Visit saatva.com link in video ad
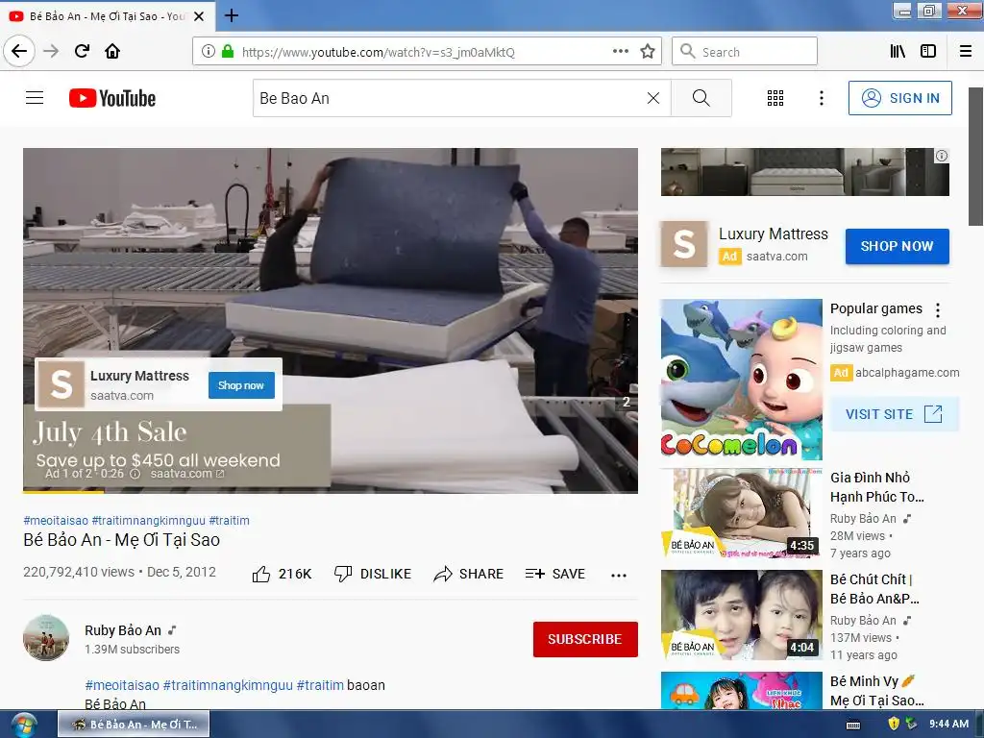Viewport: 984px width, 738px height. click(187, 474)
